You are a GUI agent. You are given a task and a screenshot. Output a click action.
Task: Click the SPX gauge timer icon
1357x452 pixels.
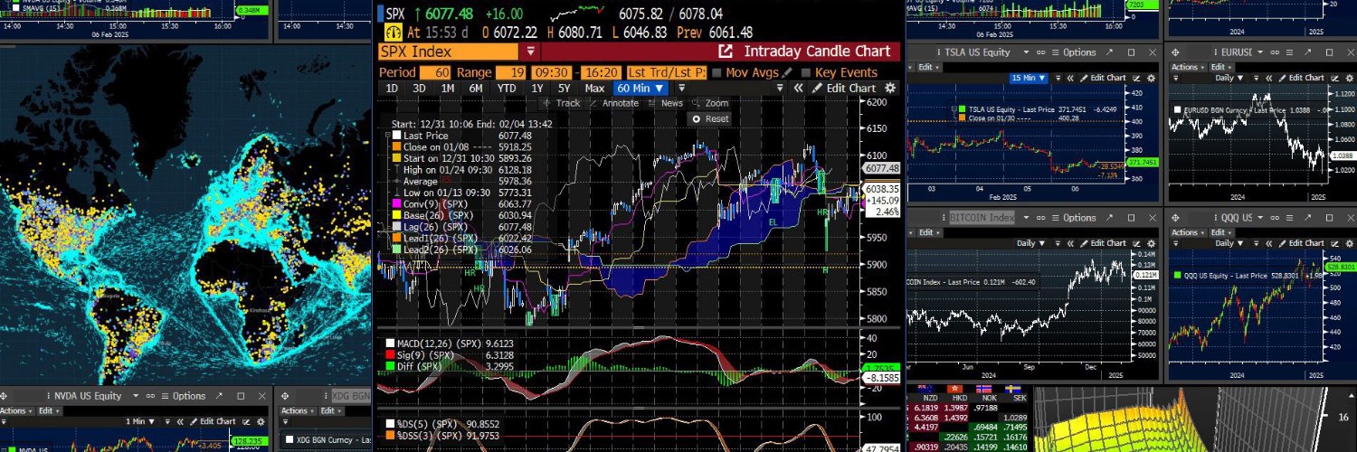coord(393,33)
